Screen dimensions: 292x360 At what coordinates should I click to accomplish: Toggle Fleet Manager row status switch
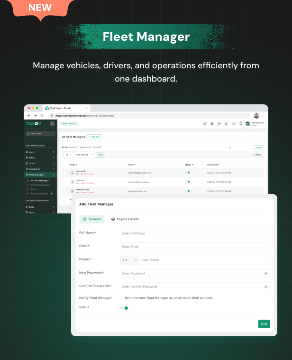pos(187,191)
